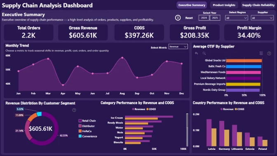Click the COGS KPI card
This screenshot has width=277, height=156.
click(139, 32)
